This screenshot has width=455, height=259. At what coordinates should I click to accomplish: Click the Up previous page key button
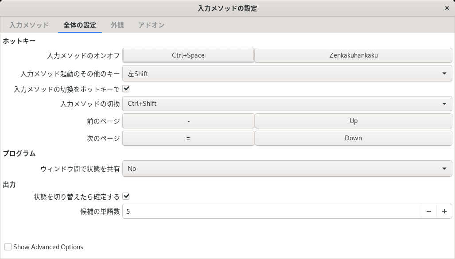(x=354, y=121)
